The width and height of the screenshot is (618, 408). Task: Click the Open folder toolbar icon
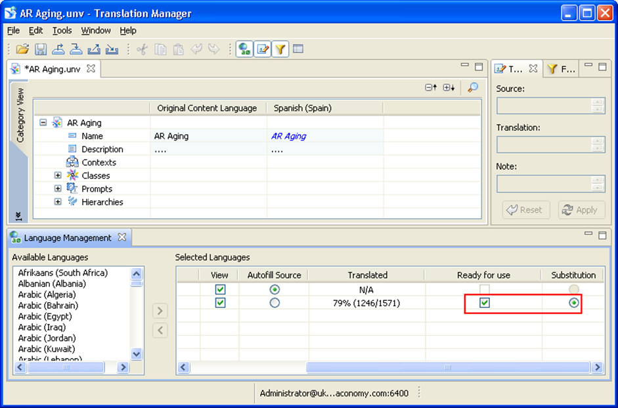click(22, 49)
